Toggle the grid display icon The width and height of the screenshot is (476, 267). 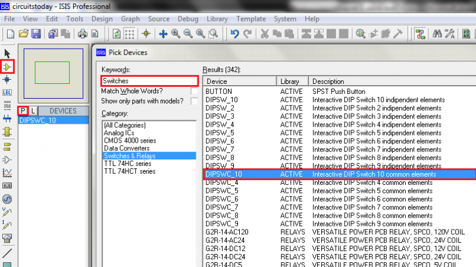click(x=129, y=33)
